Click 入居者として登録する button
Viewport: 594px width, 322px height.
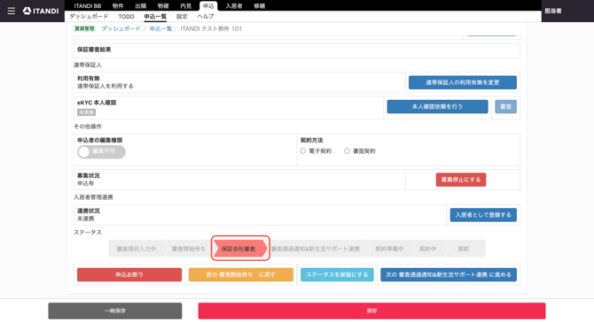483,215
